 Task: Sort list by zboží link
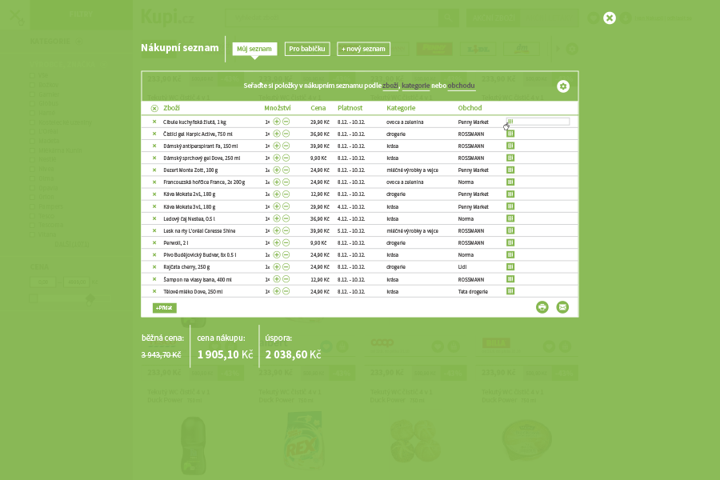coord(390,86)
